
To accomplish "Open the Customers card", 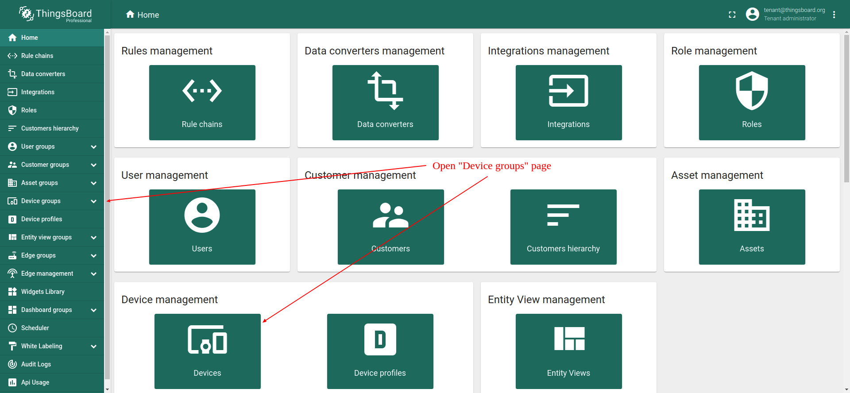I will click(390, 227).
